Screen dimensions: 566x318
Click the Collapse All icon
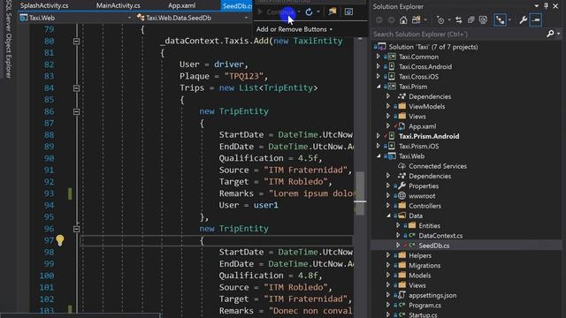[x=470, y=20]
